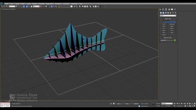Collapse the Object Type rollout

[168, 19]
